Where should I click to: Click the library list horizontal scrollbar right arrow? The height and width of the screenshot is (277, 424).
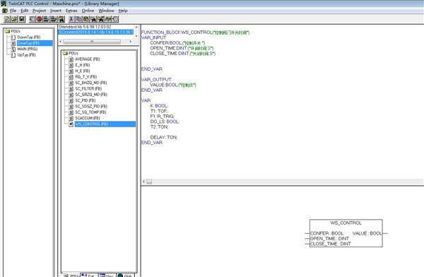(x=131, y=42)
